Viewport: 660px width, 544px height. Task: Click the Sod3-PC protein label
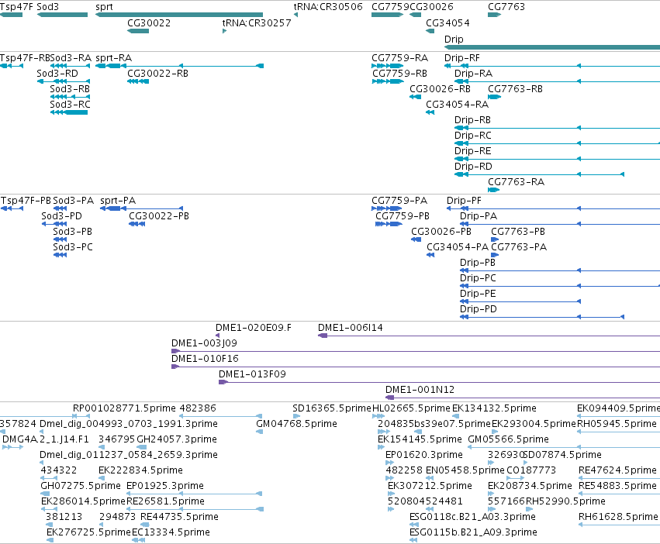click(x=73, y=247)
